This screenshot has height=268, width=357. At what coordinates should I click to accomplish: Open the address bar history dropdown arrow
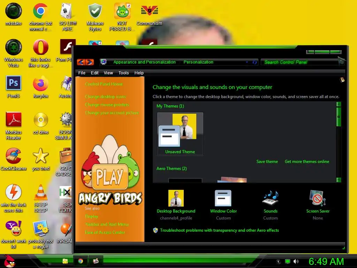click(247, 62)
